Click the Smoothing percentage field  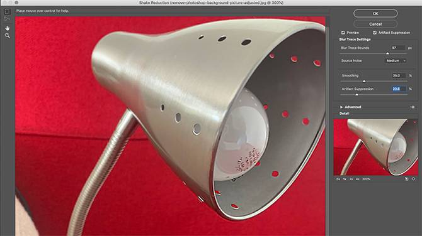click(x=398, y=75)
